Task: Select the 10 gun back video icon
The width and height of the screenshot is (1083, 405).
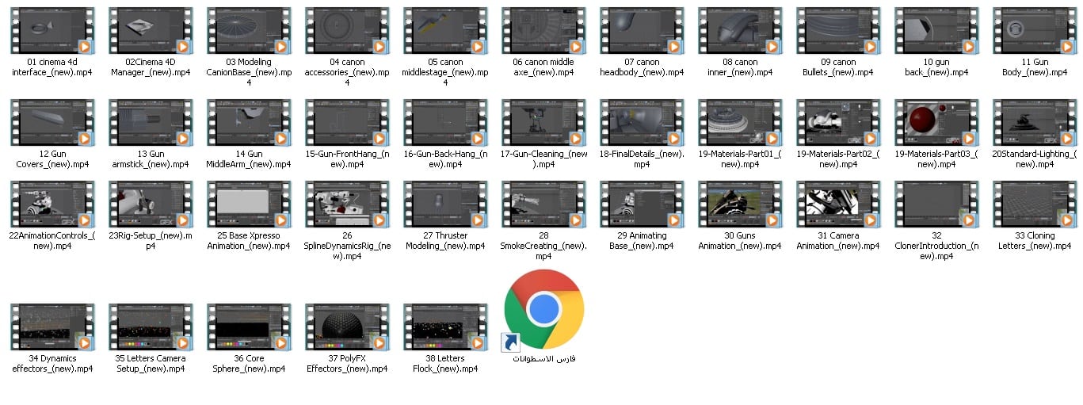Action: (x=936, y=30)
